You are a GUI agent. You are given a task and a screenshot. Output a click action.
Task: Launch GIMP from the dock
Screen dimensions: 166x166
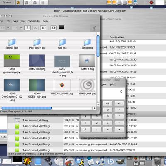coord(121,161)
